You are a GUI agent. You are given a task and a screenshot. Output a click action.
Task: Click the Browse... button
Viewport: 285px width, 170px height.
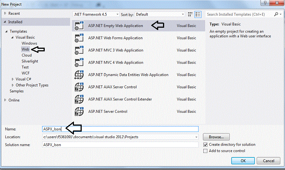(216, 137)
